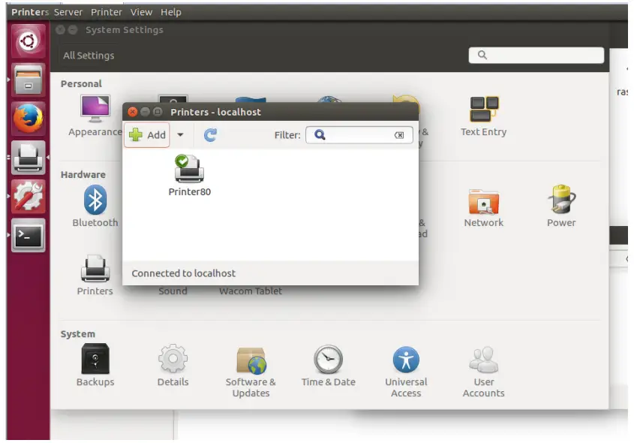Image resolution: width=634 pixels, height=443 pixels.
Task: Click the 'Connected to localhost' status text
Action: click(184, 273)
